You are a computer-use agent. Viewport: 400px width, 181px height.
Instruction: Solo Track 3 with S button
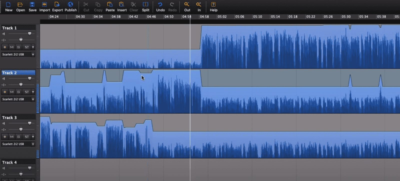(18, 137)
